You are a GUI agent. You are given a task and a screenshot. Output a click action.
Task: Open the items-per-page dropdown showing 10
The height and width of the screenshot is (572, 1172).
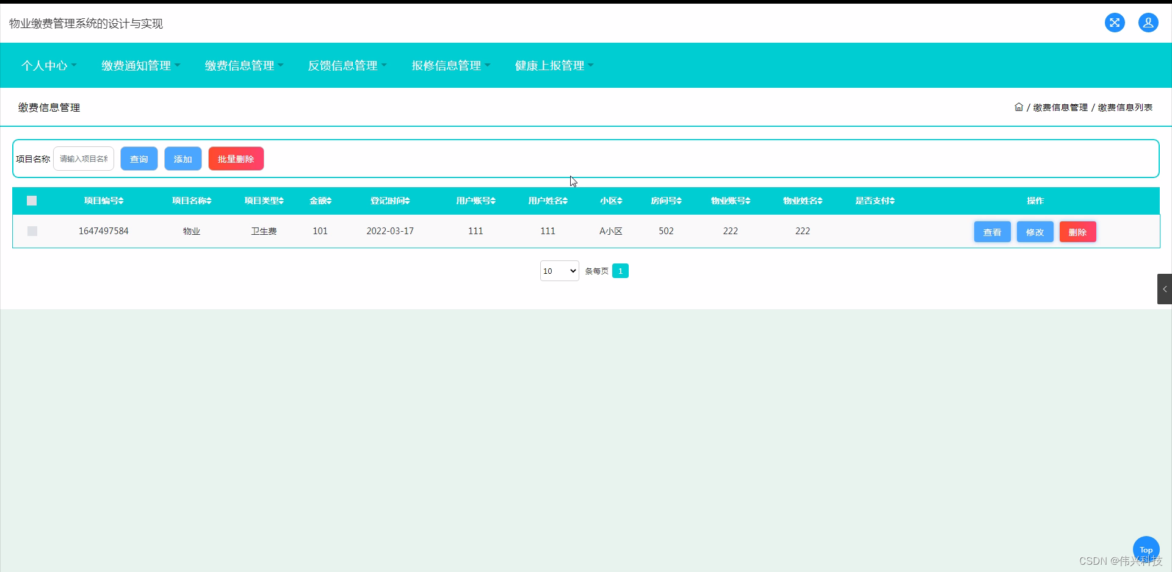559,271
